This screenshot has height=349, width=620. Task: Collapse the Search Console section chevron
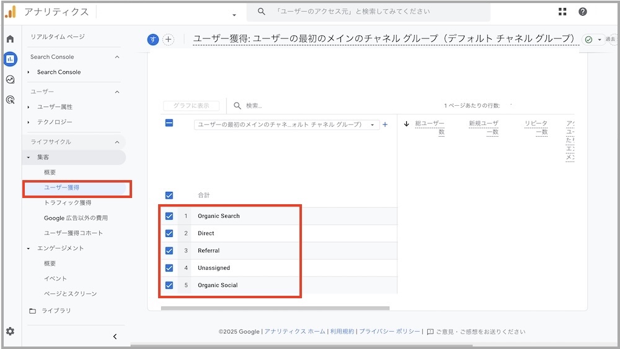pyautogui.click(x=117, y=57)
